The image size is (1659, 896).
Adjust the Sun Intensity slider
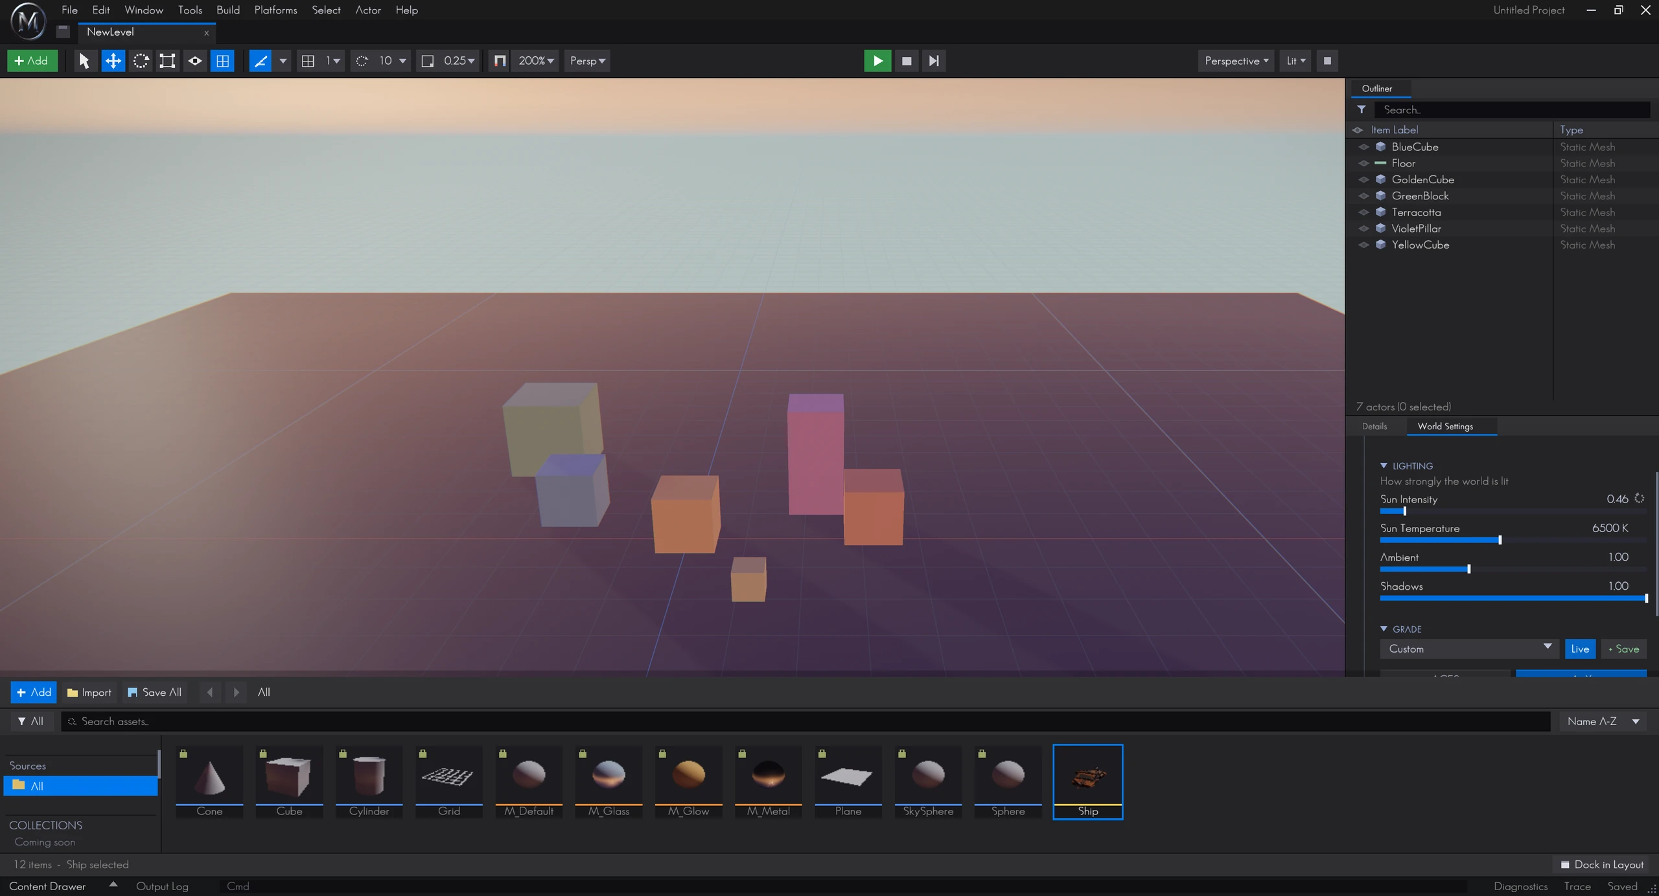(x=1513, y=511)
